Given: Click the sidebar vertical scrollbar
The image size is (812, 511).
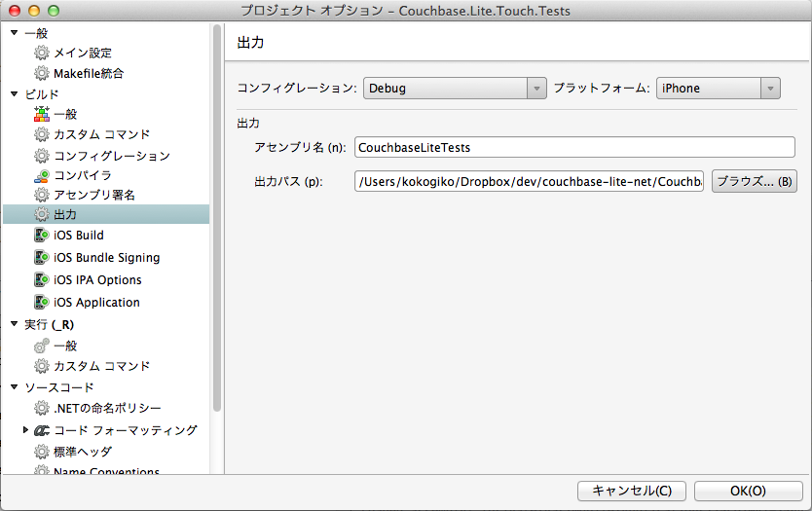Looking at the screenshot, I should pos(217,217).
